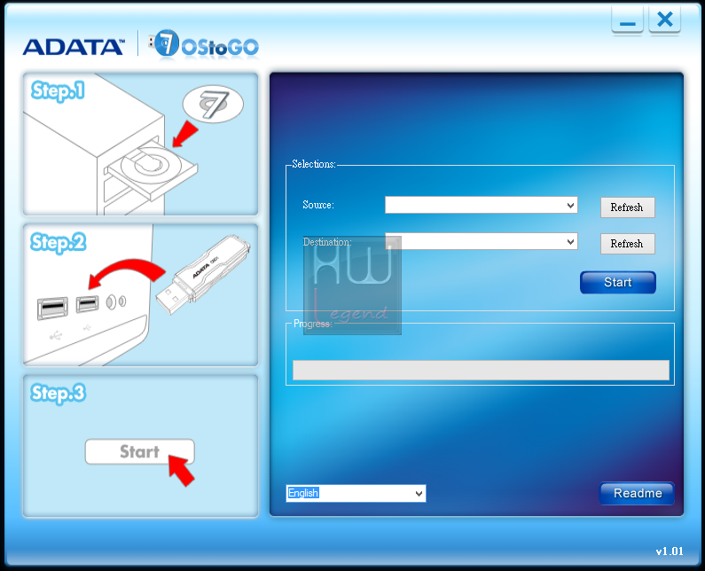The width and height of the screenshot is (705, 571).
Task: Minimize the OStoGO window
Action: [x=627, y=21]
